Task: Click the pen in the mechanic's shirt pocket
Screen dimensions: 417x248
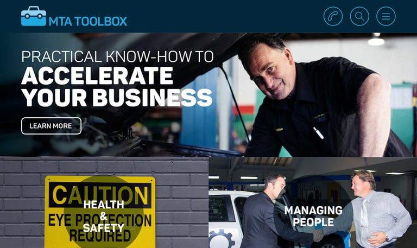Action: point(318,133)
